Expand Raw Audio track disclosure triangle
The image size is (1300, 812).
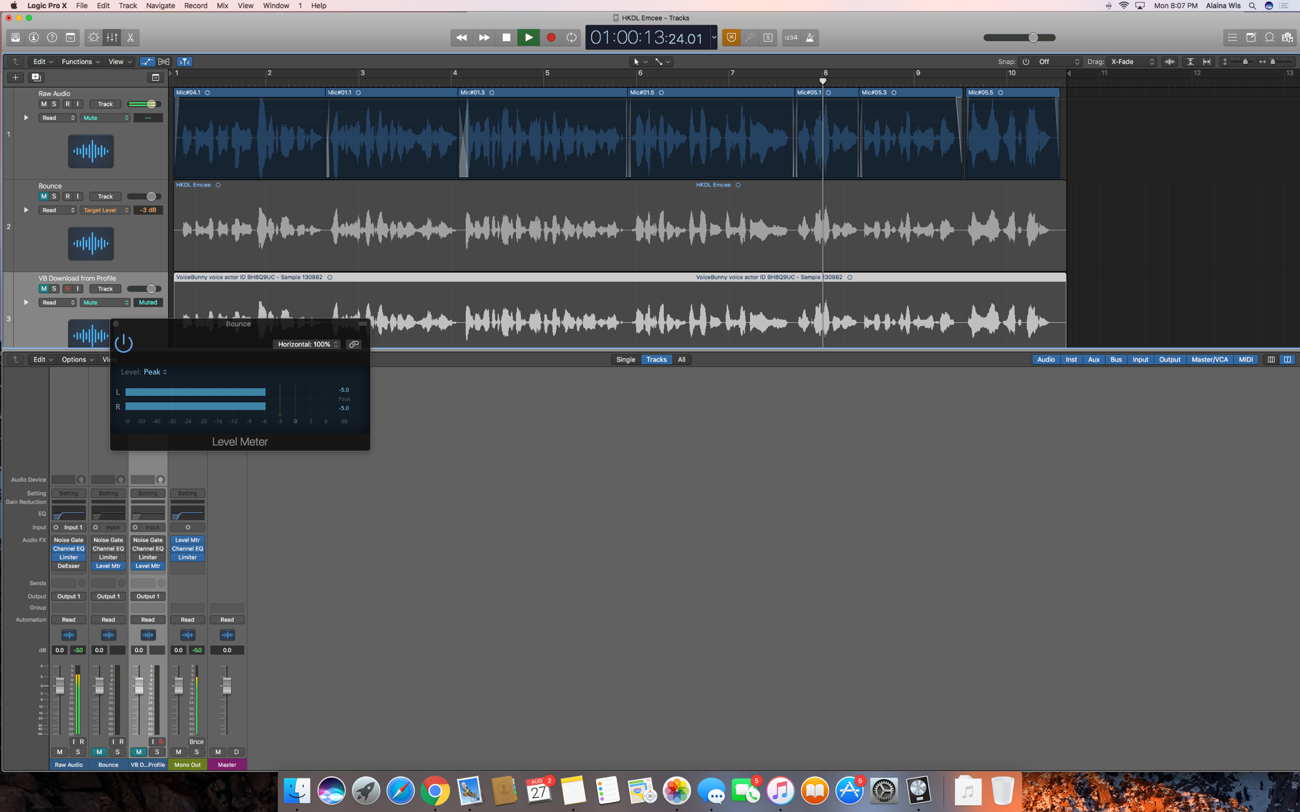[26, 117]
